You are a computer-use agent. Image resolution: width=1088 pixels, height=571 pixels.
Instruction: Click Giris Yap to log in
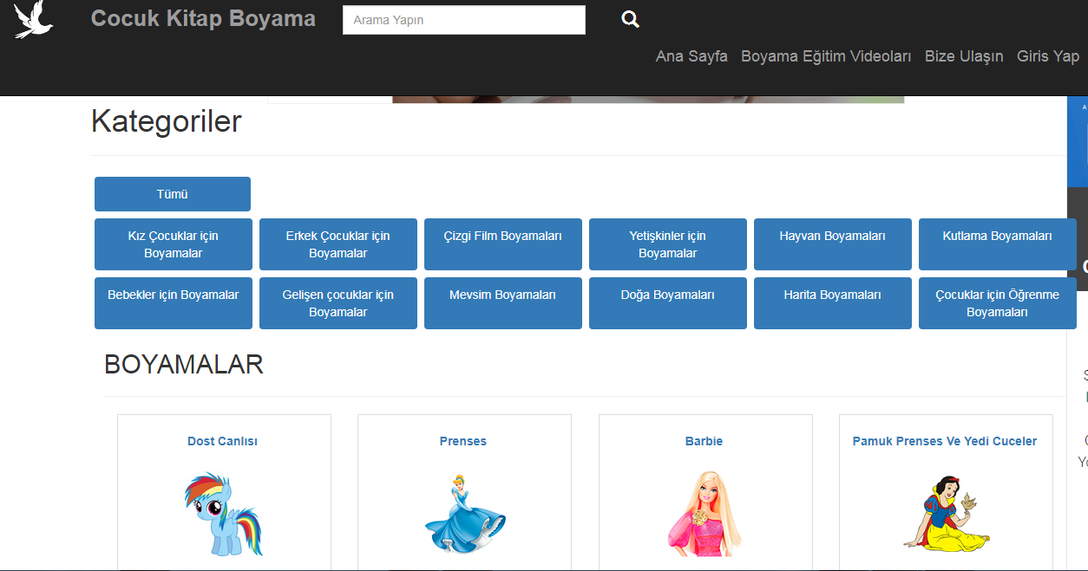1048,56
